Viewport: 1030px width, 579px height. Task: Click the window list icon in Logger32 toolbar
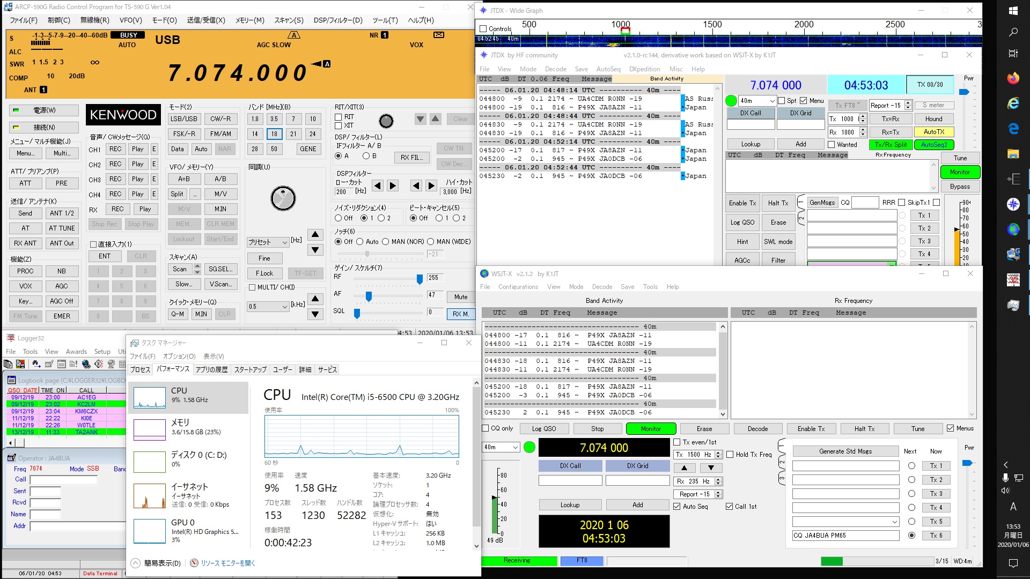[62, 364]
